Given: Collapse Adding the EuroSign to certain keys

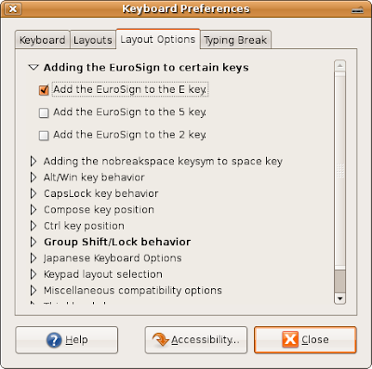Looking at the screenshot, I should 33,67.
